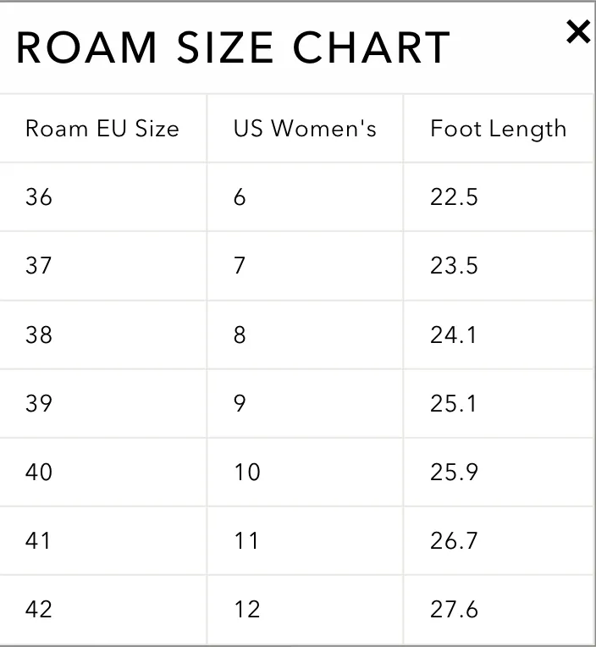Select US Women's size 6 cell
Image resolution: width=596 pixels, height=647 pixels.
(305, 196)
